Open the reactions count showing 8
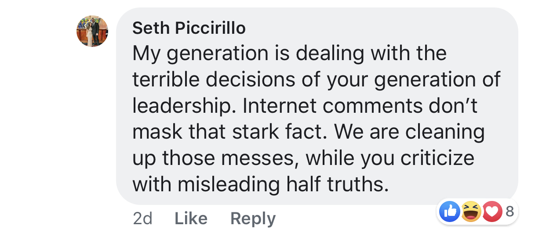This screenshot has width=546, height=240. pyautogui.click(x=510, y=212)
